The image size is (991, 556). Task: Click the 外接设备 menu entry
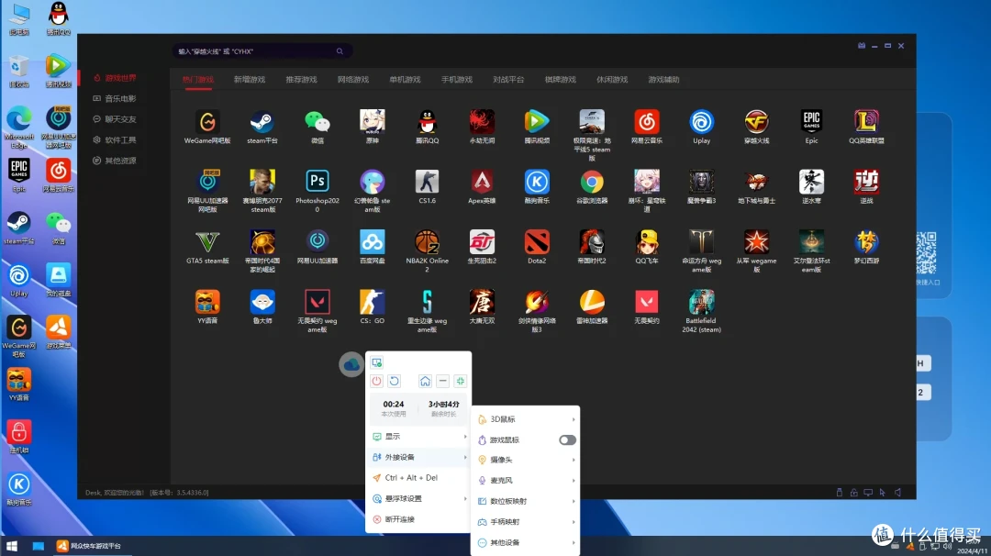click(419, 458)
